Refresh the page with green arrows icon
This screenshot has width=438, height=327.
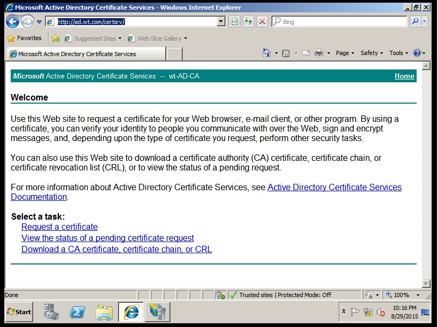tap(248, 21)
